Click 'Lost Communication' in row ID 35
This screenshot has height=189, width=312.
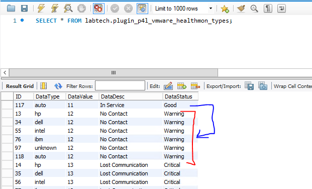pyautogui.click(x=131, y=173)
